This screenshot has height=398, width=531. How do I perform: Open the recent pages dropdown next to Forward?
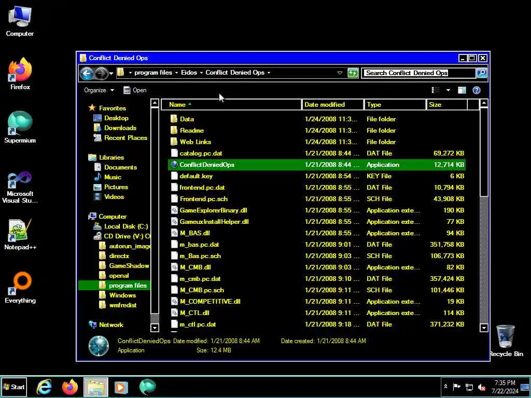pyautogui.click(x=111, y=74)
